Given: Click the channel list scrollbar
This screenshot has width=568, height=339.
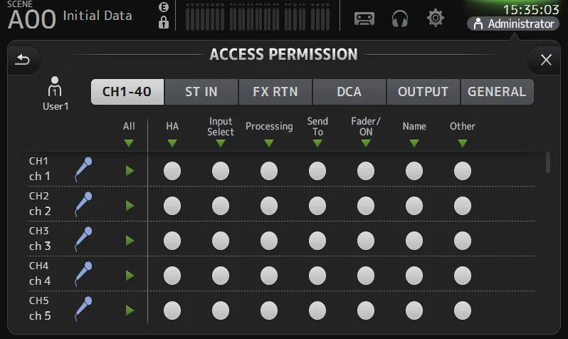Looking at the screenshot, I should click(548, 162).
